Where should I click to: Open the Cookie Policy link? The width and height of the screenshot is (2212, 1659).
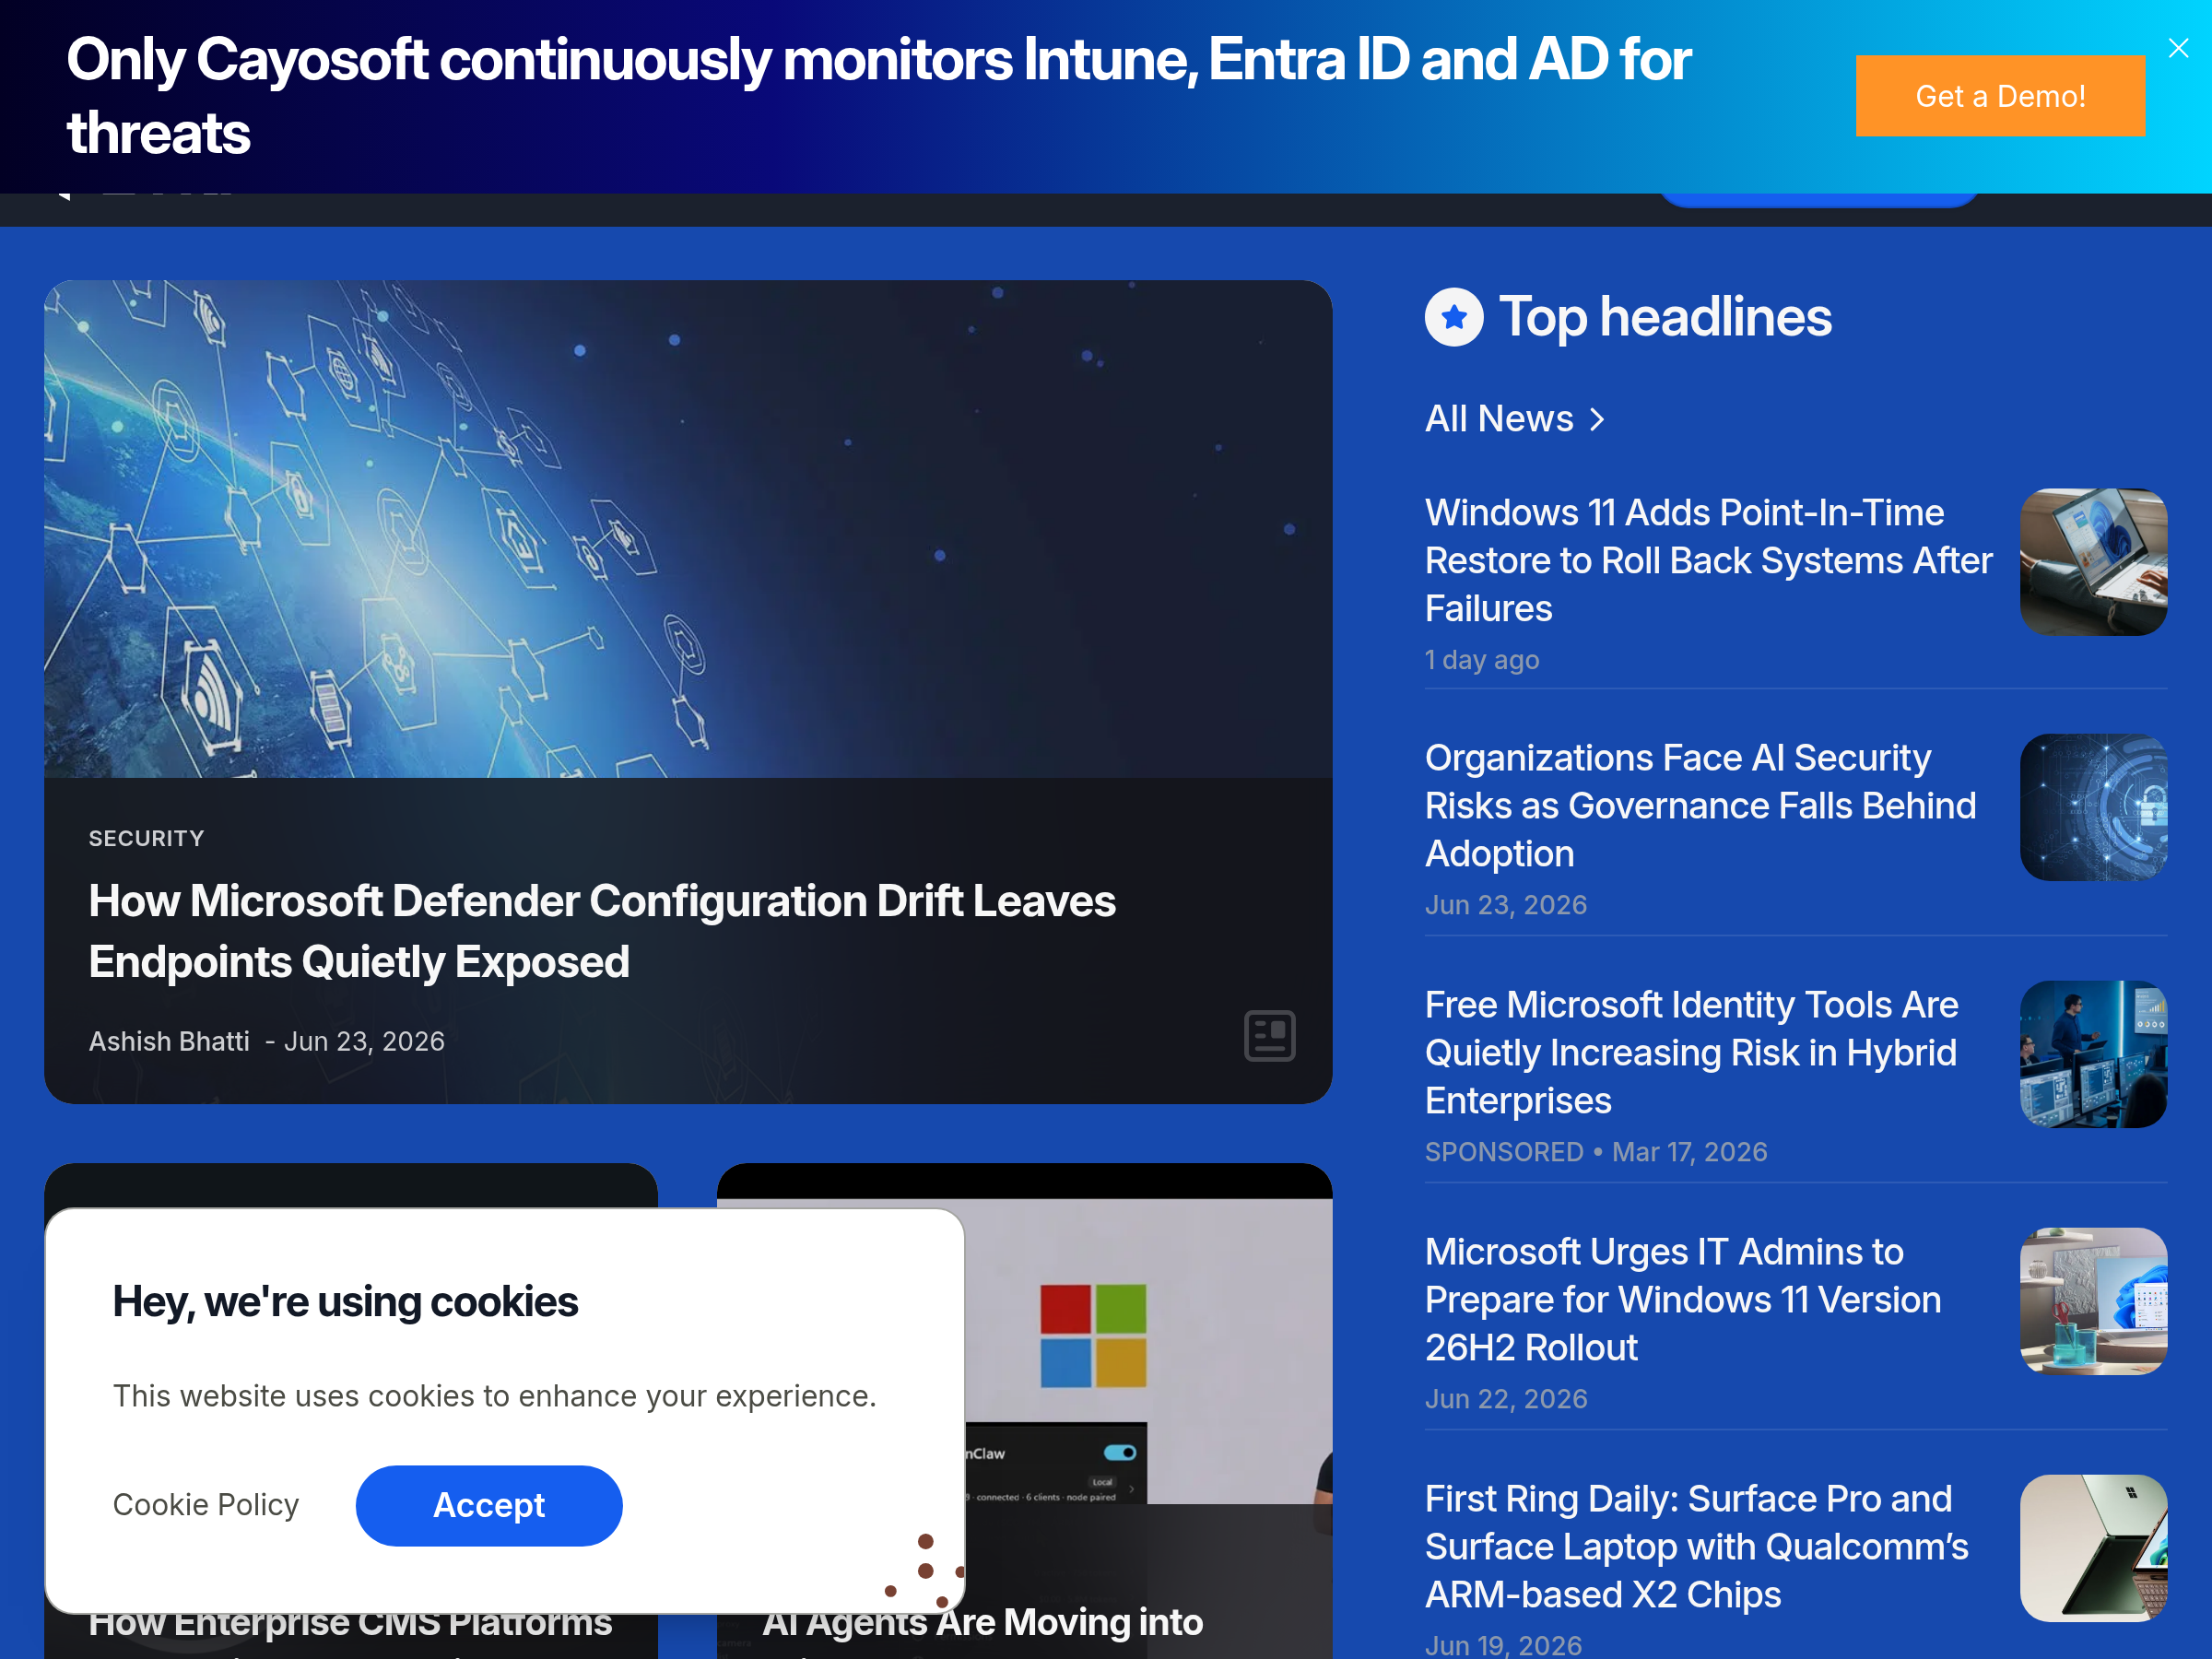[x=205, y=1505]
